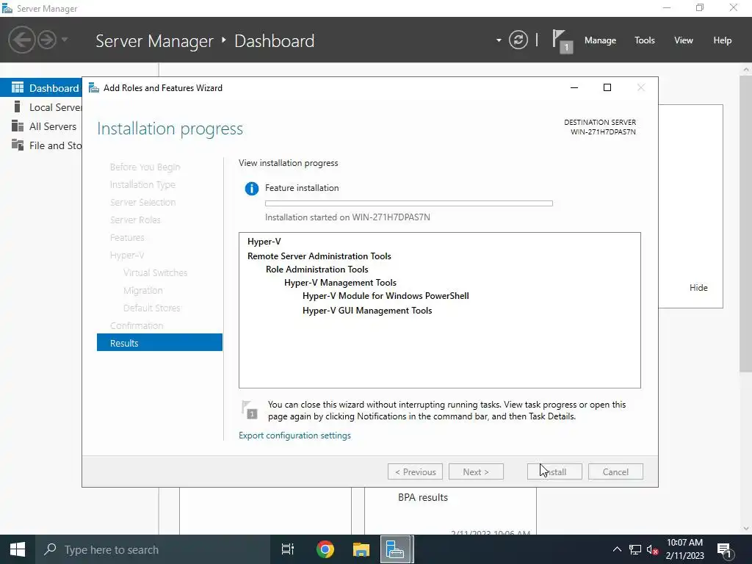Select All Servers in sidebar
752x564 pixels.
tap(41, 126)
